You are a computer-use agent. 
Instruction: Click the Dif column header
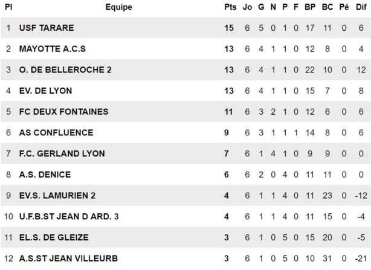click(x=361, y=7)
